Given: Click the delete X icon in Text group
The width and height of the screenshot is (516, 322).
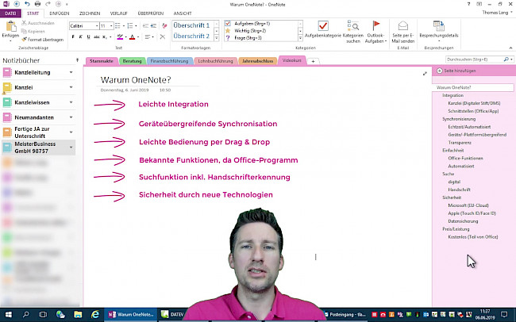Looking at the screenshot, I should coord(163,36).
